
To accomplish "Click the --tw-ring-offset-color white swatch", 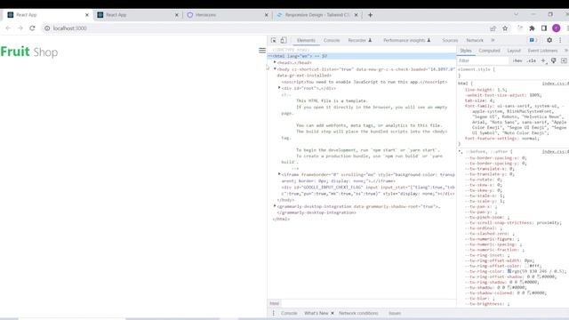I will click(x=526, y=266).
